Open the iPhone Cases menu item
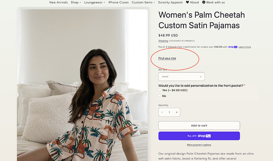 (x=118, y=2)
